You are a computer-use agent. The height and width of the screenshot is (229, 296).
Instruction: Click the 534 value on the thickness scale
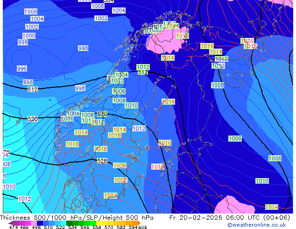point(72,227)
